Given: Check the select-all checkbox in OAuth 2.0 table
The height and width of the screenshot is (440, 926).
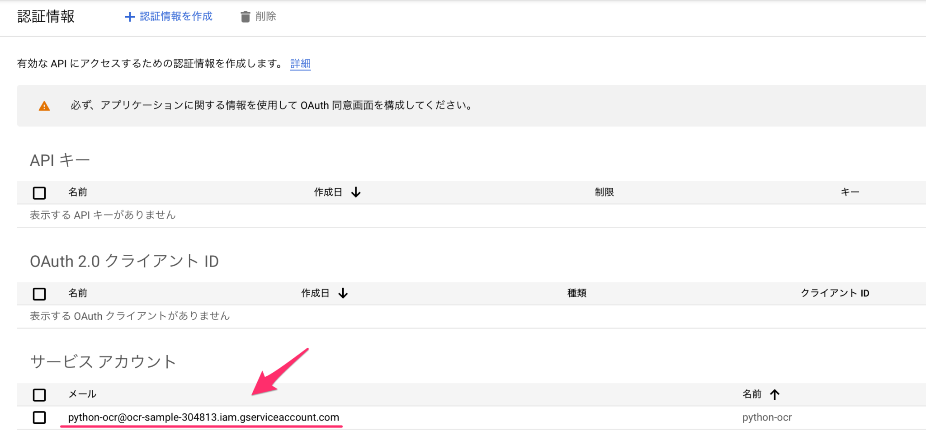Looking at the screenshot, I should 39,294.
